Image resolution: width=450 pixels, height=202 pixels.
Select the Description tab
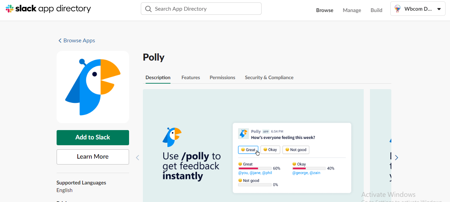(x=158, y=77)
